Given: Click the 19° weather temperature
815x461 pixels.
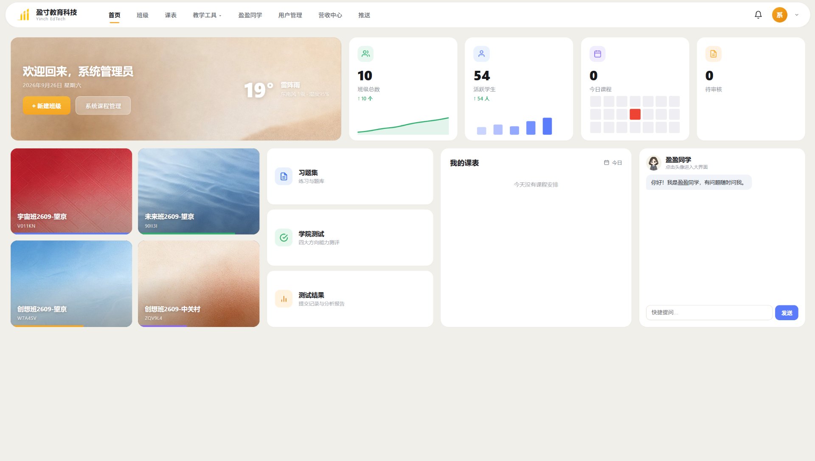Looking at the screenshot, I should pyautogui.click(x=258, y=90).
